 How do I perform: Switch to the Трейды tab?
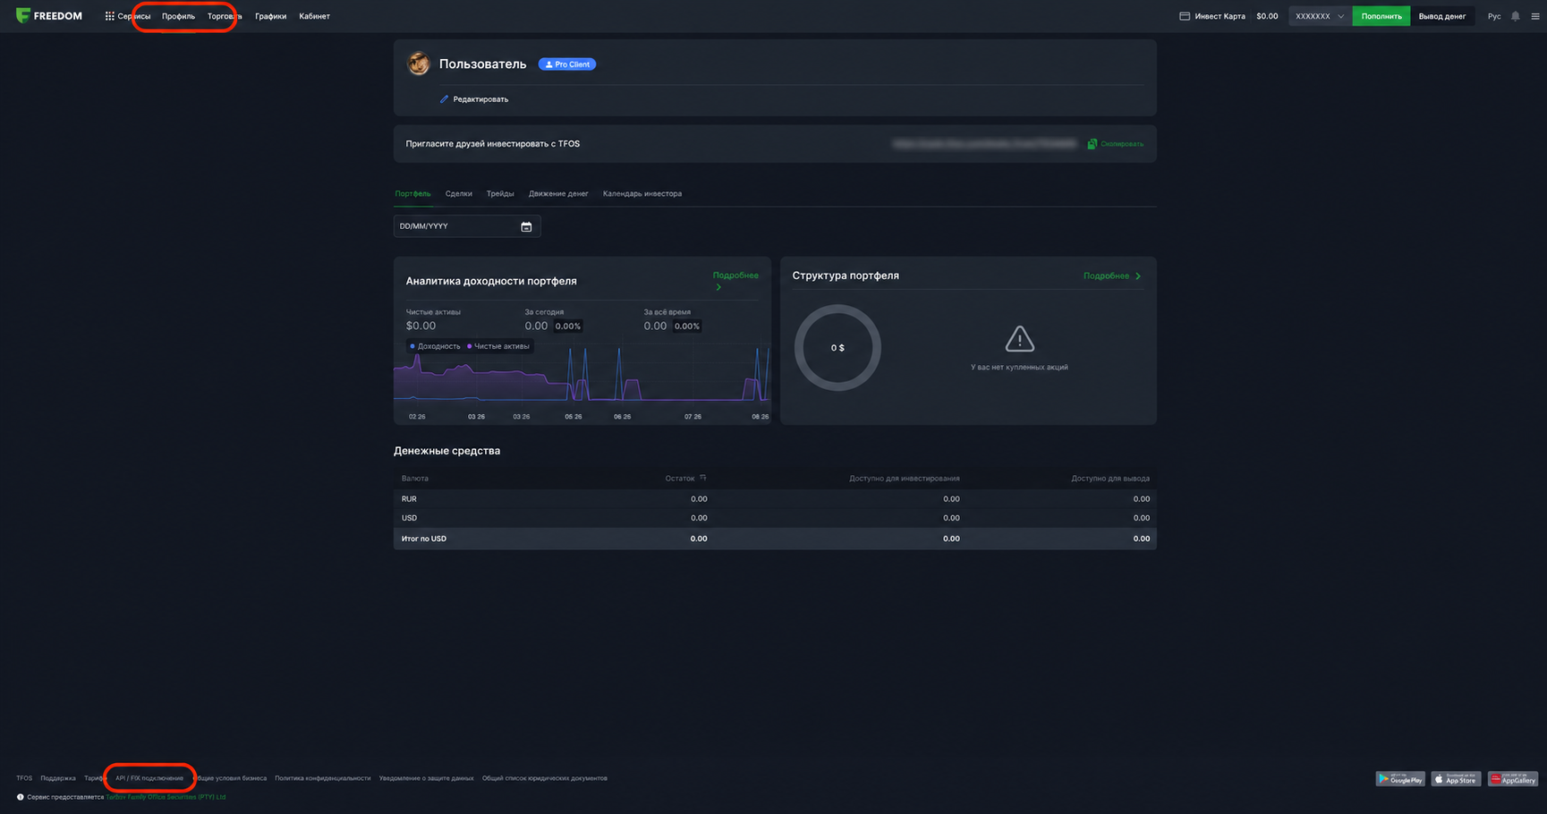tap(500, 193)
